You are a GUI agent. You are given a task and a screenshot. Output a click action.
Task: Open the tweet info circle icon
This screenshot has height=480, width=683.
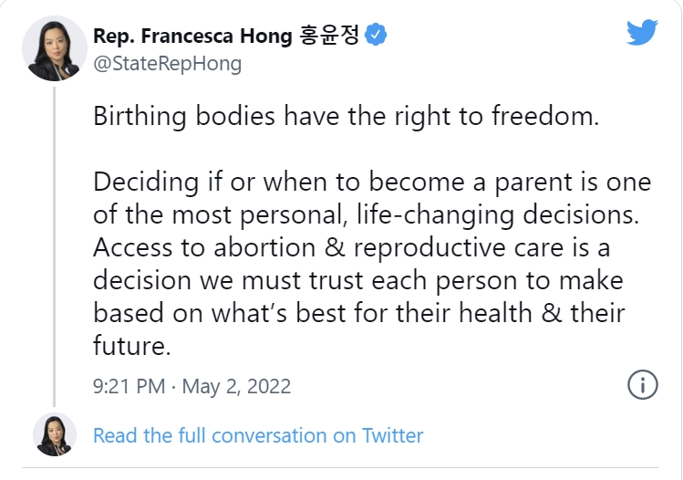(643, 384)
